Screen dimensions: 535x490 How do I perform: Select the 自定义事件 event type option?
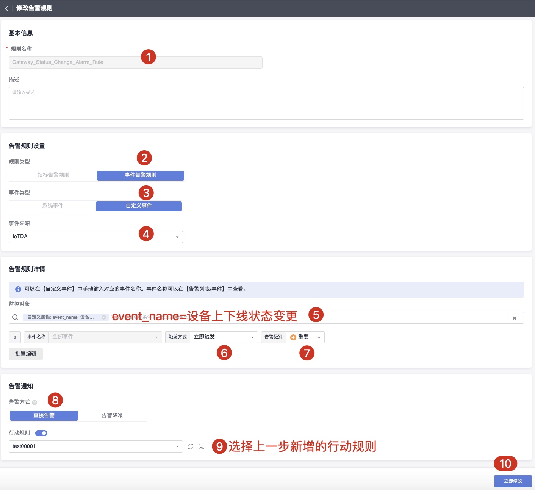tap(139, 206)
